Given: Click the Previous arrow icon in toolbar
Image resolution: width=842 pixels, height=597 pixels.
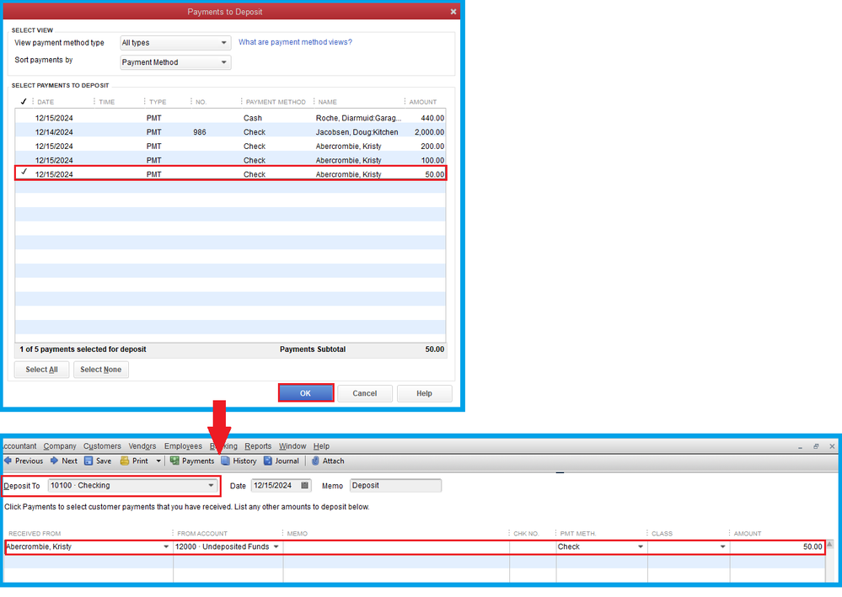Looking at the screenshot, I should coord(8,461).
